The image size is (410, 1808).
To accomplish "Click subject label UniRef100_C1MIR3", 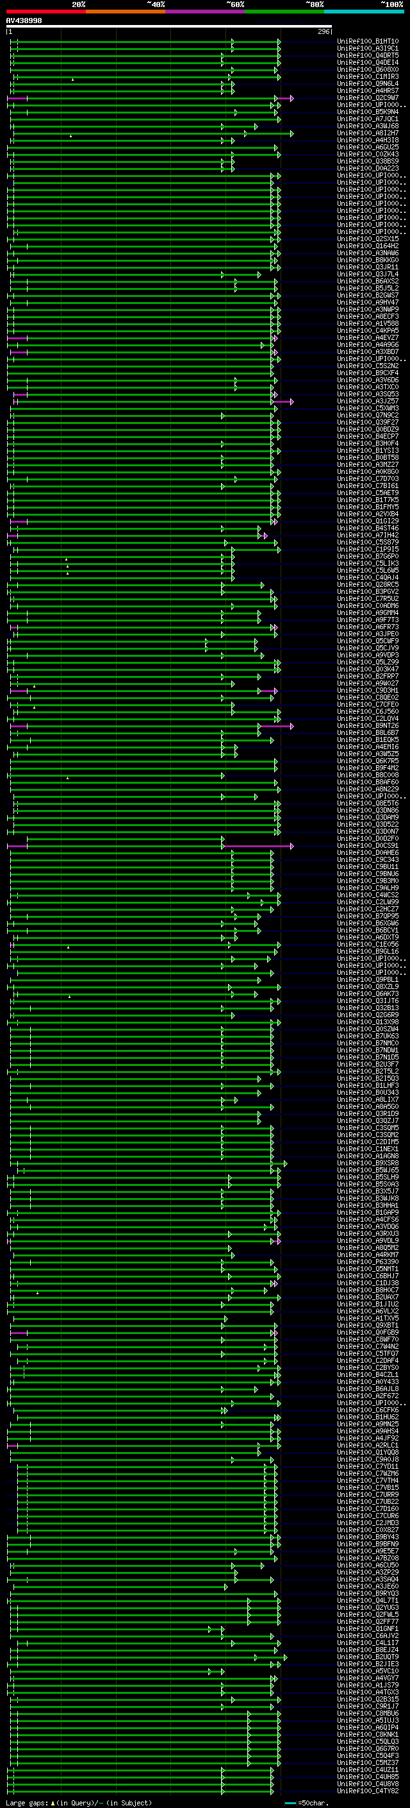I will (x=367, y=76).
